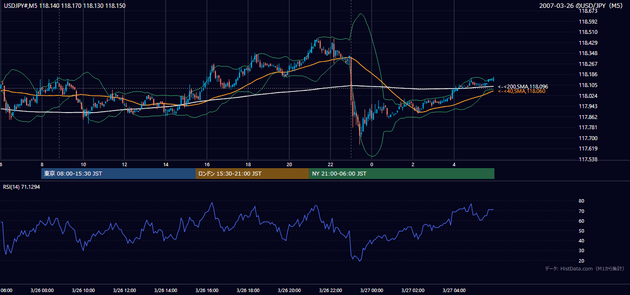Click RSI scale value 20
630x295 pixels.
581,261
